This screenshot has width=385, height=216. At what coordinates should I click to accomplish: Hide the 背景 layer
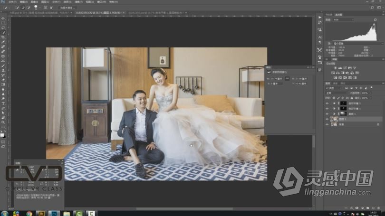[x=327, y=124]
